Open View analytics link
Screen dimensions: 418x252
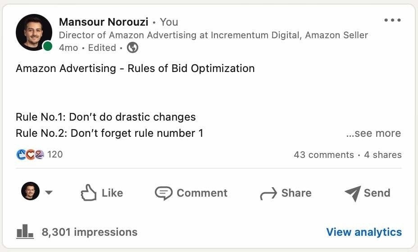coord(363,232)
